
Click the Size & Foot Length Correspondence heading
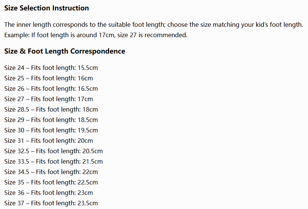pyautogui.click(x=65, y=51)
